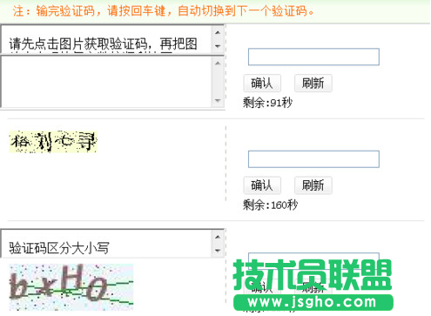
Task: Click scroll down arrow of 请先点击图片 text box
Action: click(218, 46)
